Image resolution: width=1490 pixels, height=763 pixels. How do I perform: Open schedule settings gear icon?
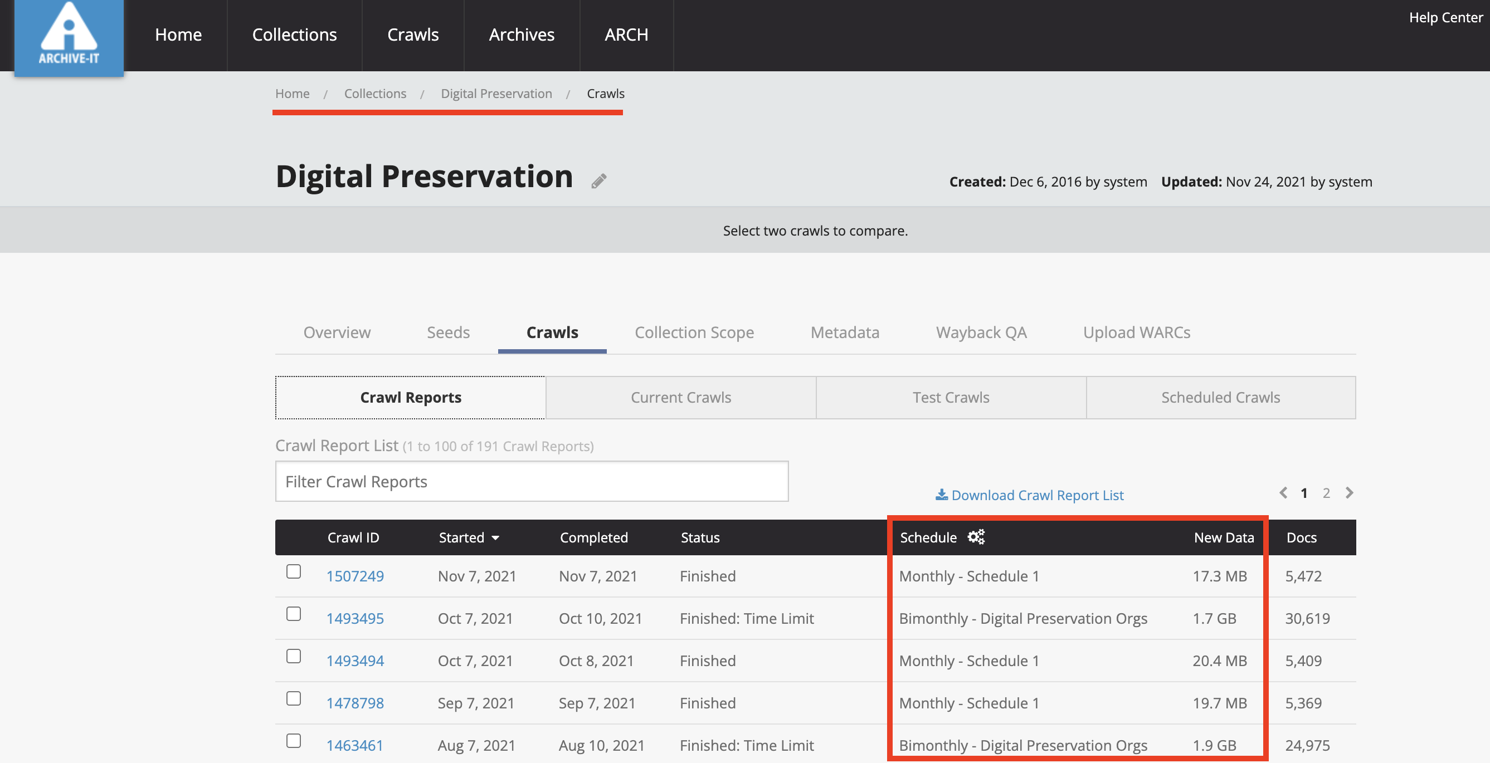976,537
